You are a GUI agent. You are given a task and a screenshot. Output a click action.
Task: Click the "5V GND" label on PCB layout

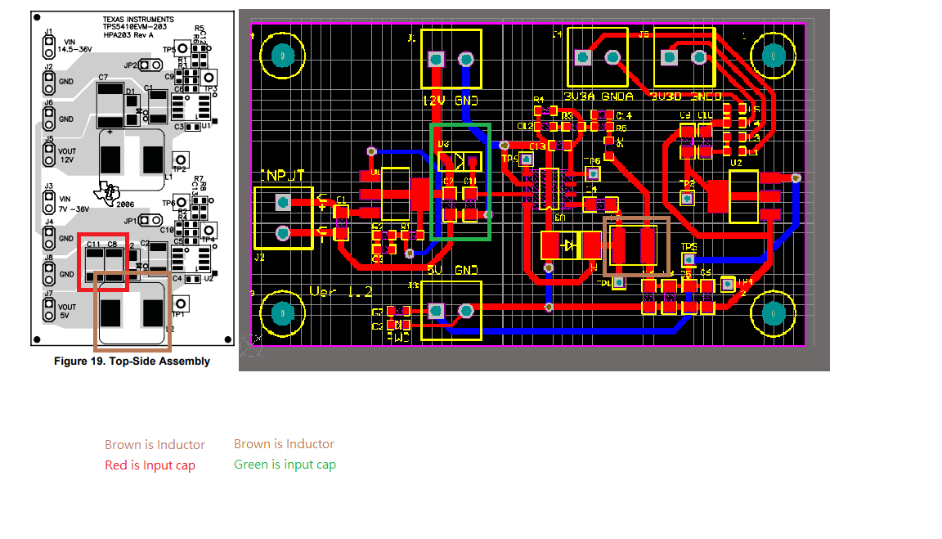pos(452,271)
